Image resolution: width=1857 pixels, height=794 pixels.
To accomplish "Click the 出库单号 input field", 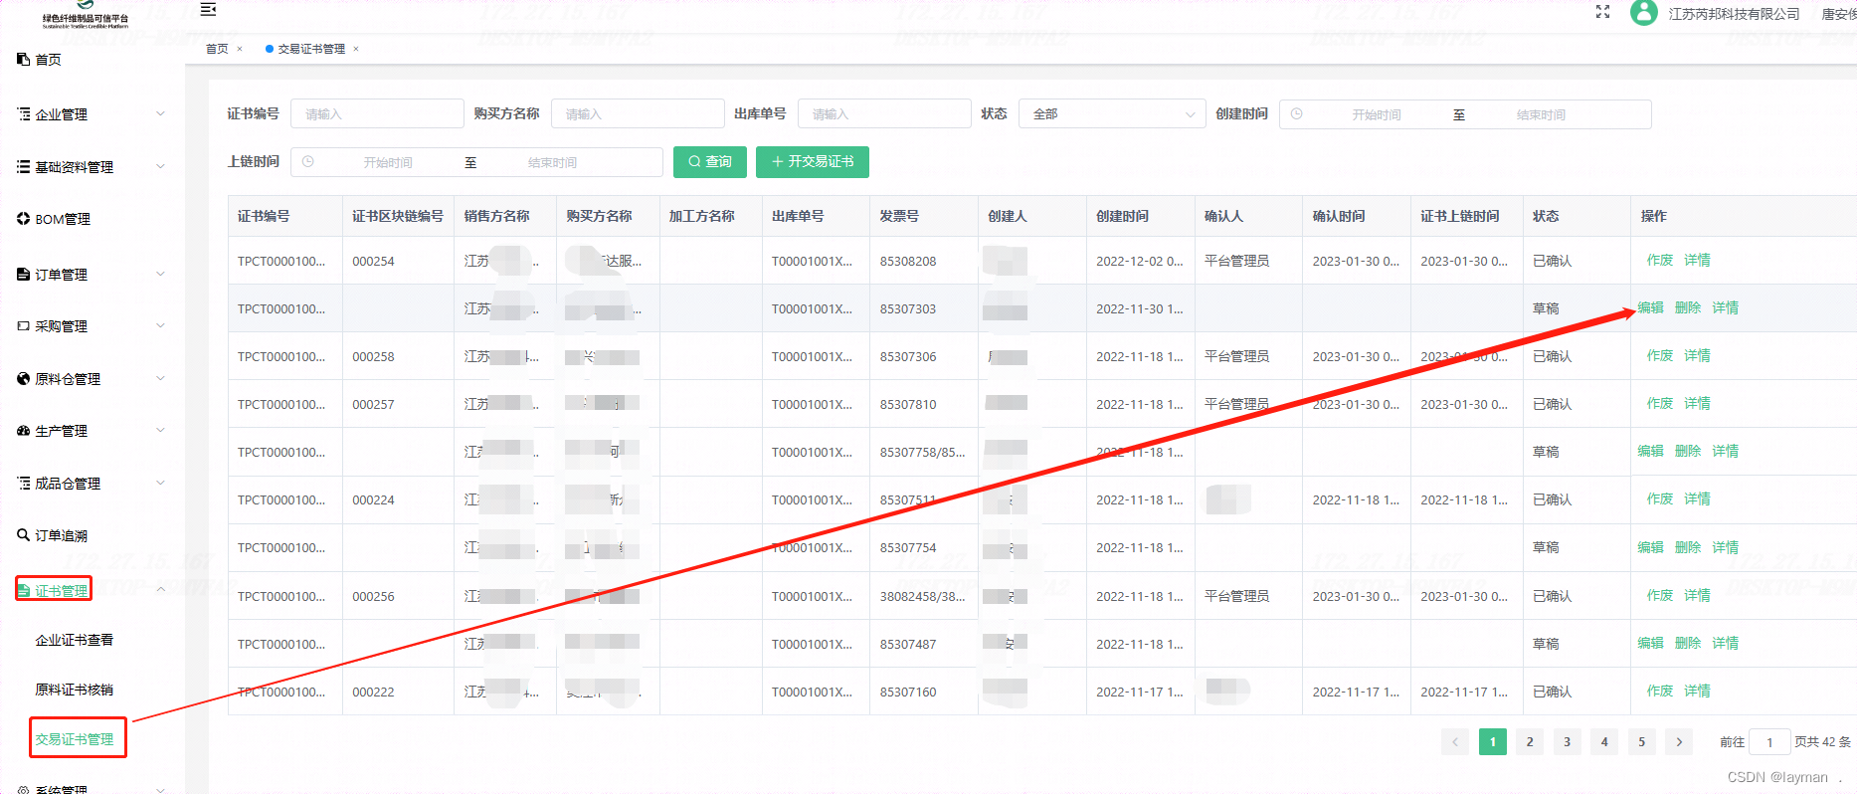I will 884,114.
